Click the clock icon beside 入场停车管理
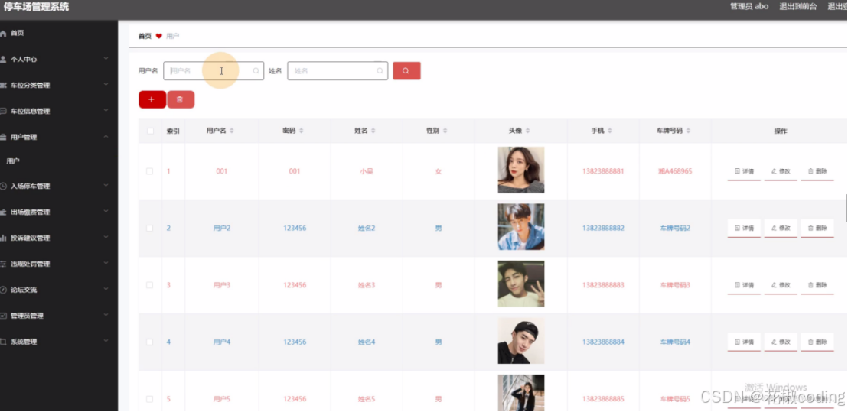The height and width of the screenshot is (412, 848). (3, 187)
